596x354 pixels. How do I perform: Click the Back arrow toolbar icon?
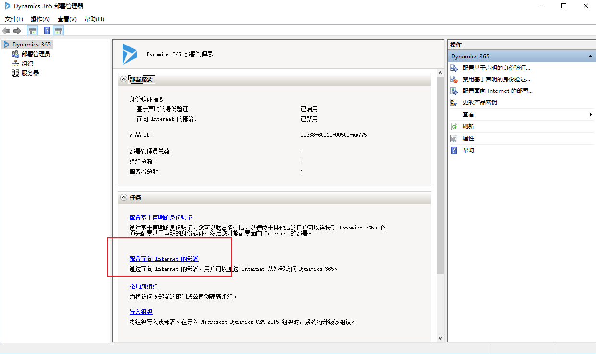click(x=6, y=31)
